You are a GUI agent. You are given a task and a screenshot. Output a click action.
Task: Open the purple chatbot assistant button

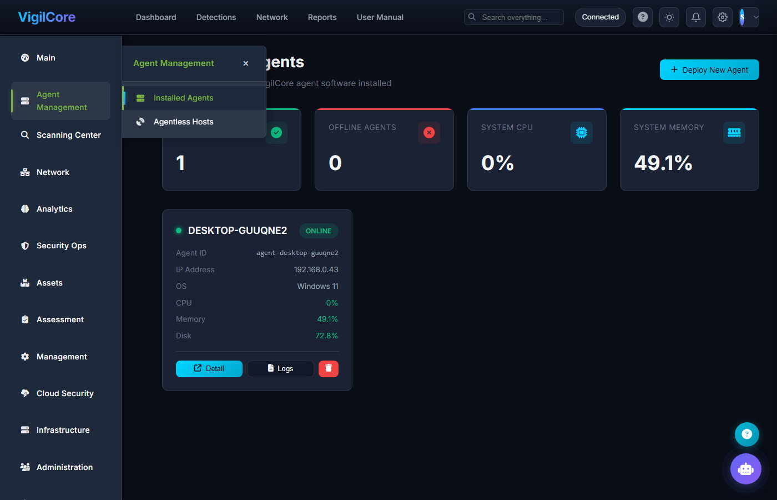[746, 469]
